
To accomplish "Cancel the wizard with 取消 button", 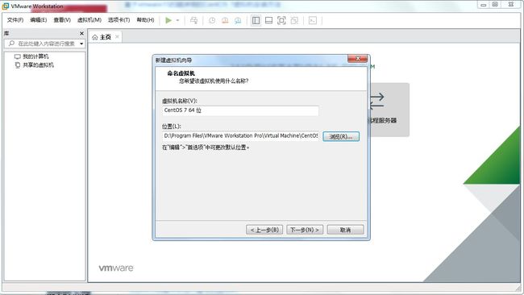I will tap(345, 230).
